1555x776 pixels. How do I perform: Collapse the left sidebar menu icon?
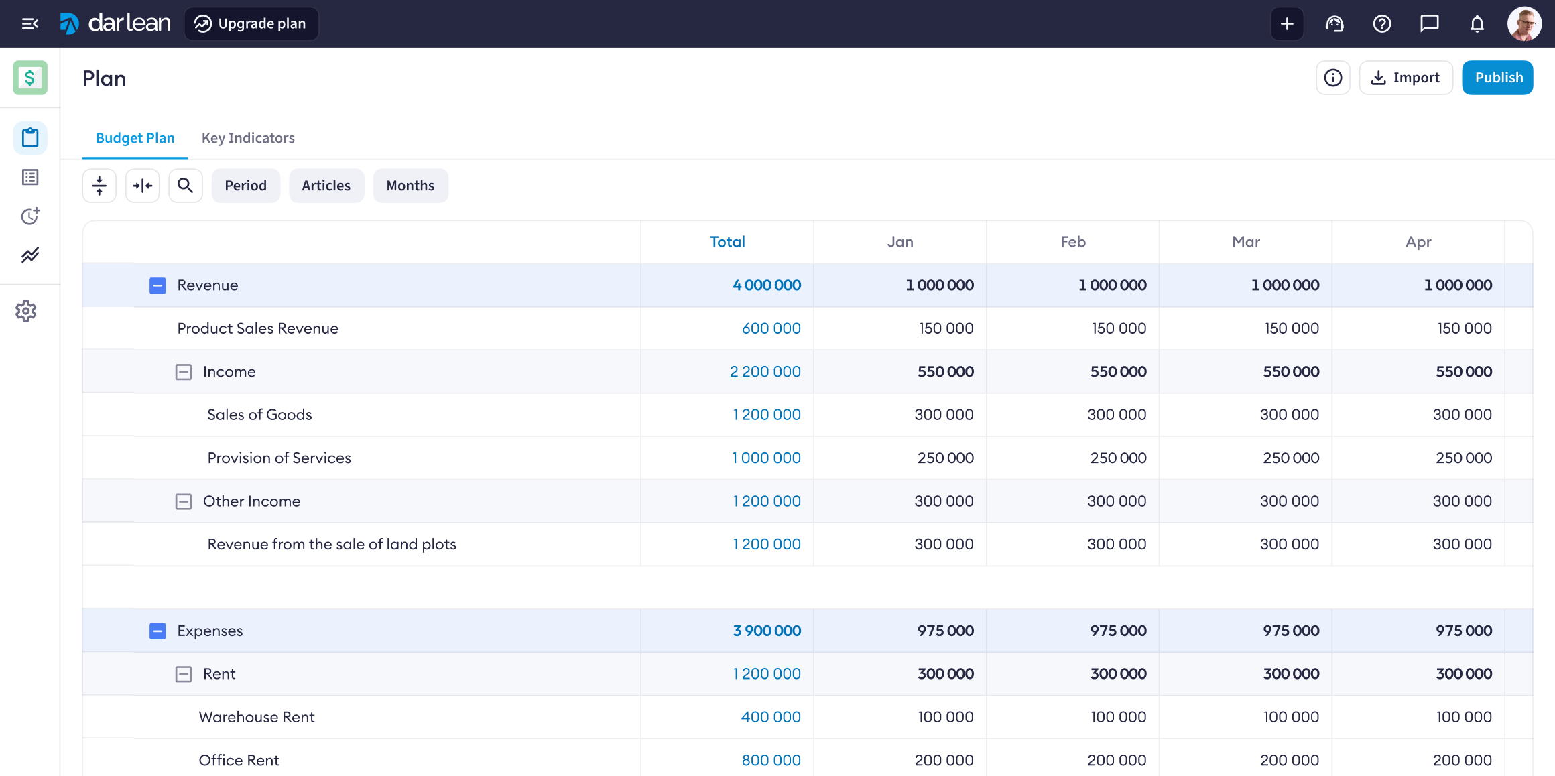(30, 24)
